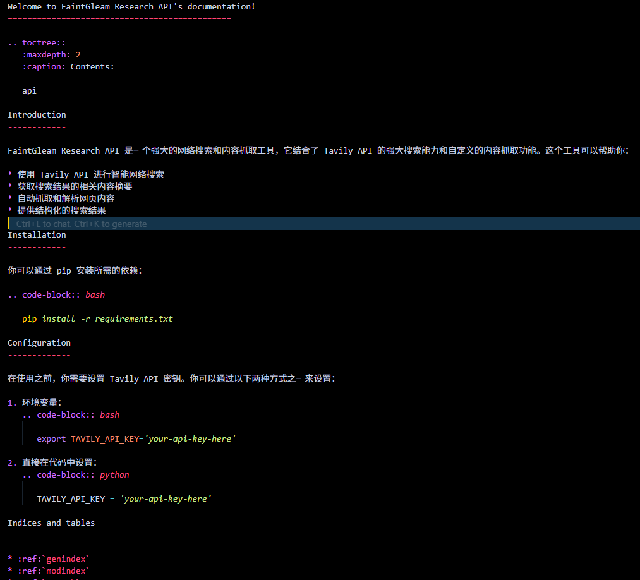Click the empty line showing "Ctrl+L to chat" hint
640x580 pixels.
click(323, 224)
